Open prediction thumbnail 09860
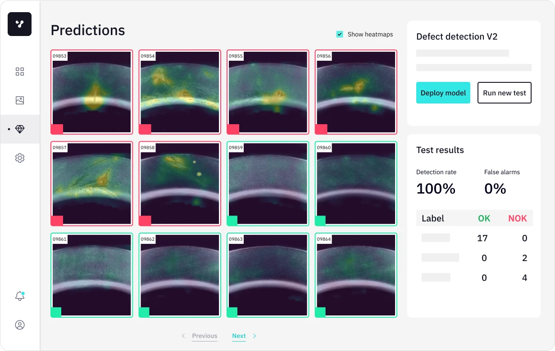The width and height of the screenshot is (555, 351). click(356, 184)
